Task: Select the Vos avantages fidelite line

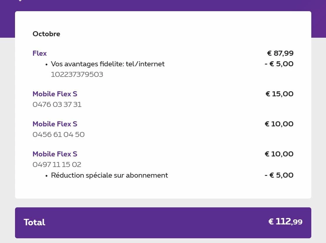Action: click(x=108, y=64)
